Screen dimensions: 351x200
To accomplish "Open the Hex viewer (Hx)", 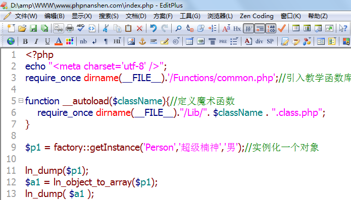I will point(237,29).
